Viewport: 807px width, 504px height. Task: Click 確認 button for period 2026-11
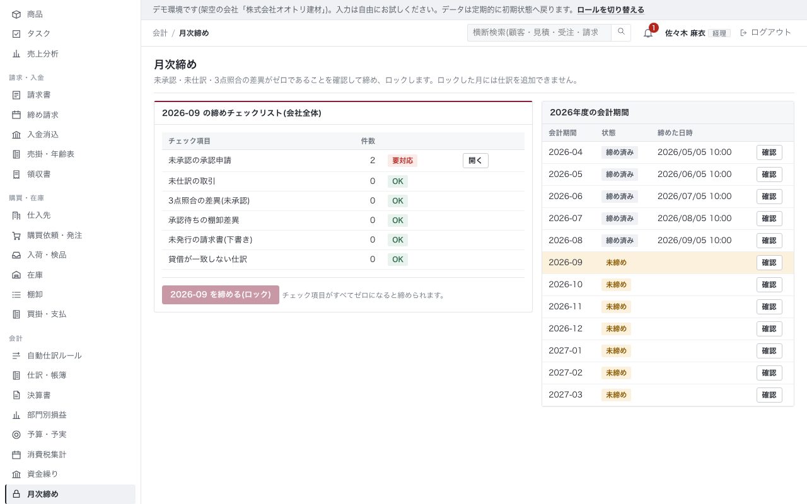769,307
